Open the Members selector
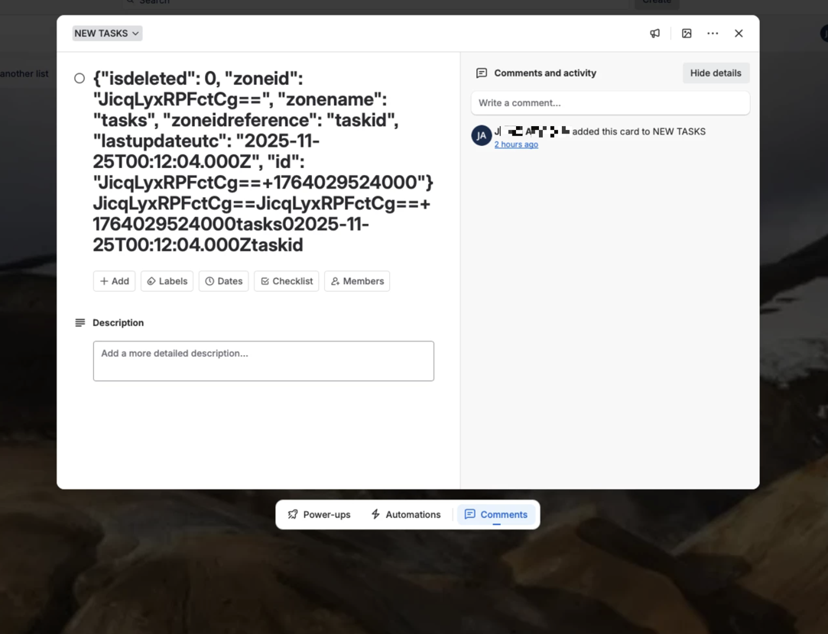 tap(356, 281)
